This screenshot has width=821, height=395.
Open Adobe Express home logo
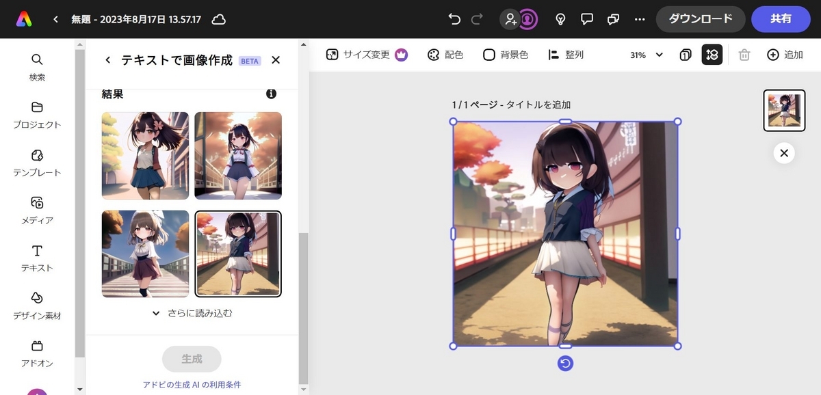tap(24, 19)
